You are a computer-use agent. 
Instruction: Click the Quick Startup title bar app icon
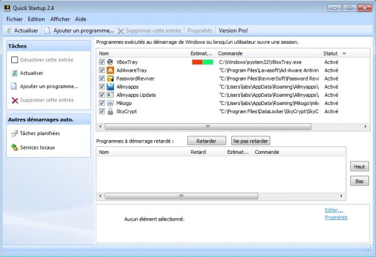point(7,8)
